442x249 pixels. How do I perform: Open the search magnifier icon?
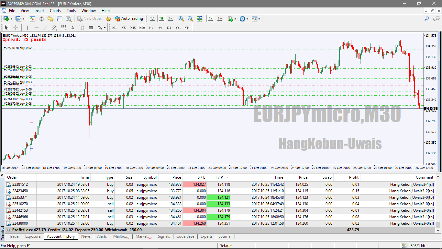[x=427, y=19]
